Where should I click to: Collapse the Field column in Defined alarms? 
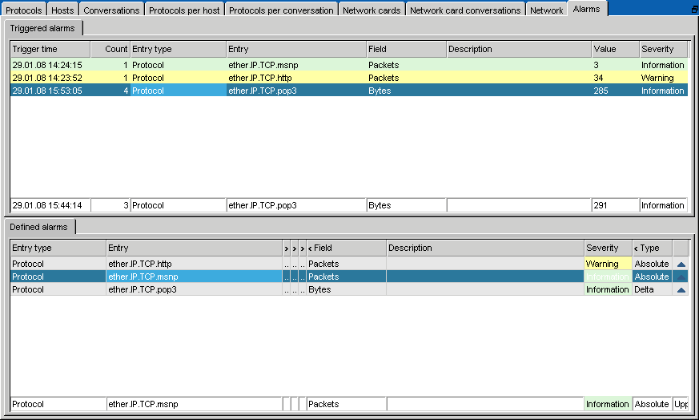tap(311, 248)
